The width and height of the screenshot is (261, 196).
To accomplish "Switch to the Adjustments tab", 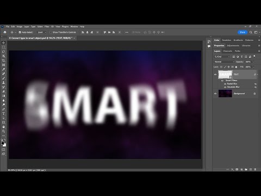I will (233, 46).
